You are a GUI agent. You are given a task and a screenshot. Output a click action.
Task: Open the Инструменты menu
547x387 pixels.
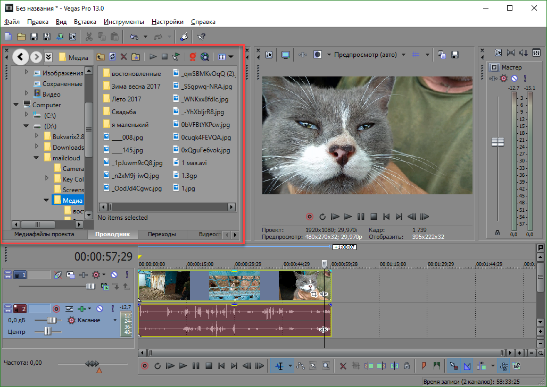click(124, 22)
